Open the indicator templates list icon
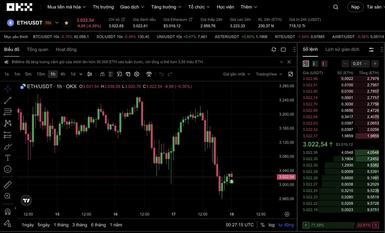Screen dimensions: 385x233 111,74
